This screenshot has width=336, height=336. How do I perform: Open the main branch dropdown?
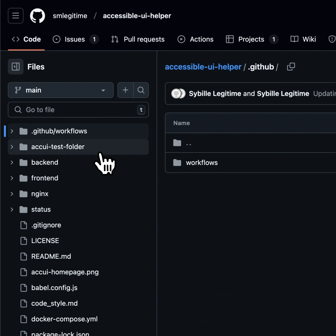(x=61, y=90)
